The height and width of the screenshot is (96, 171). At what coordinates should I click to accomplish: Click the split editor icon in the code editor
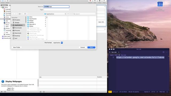point(164,52)
